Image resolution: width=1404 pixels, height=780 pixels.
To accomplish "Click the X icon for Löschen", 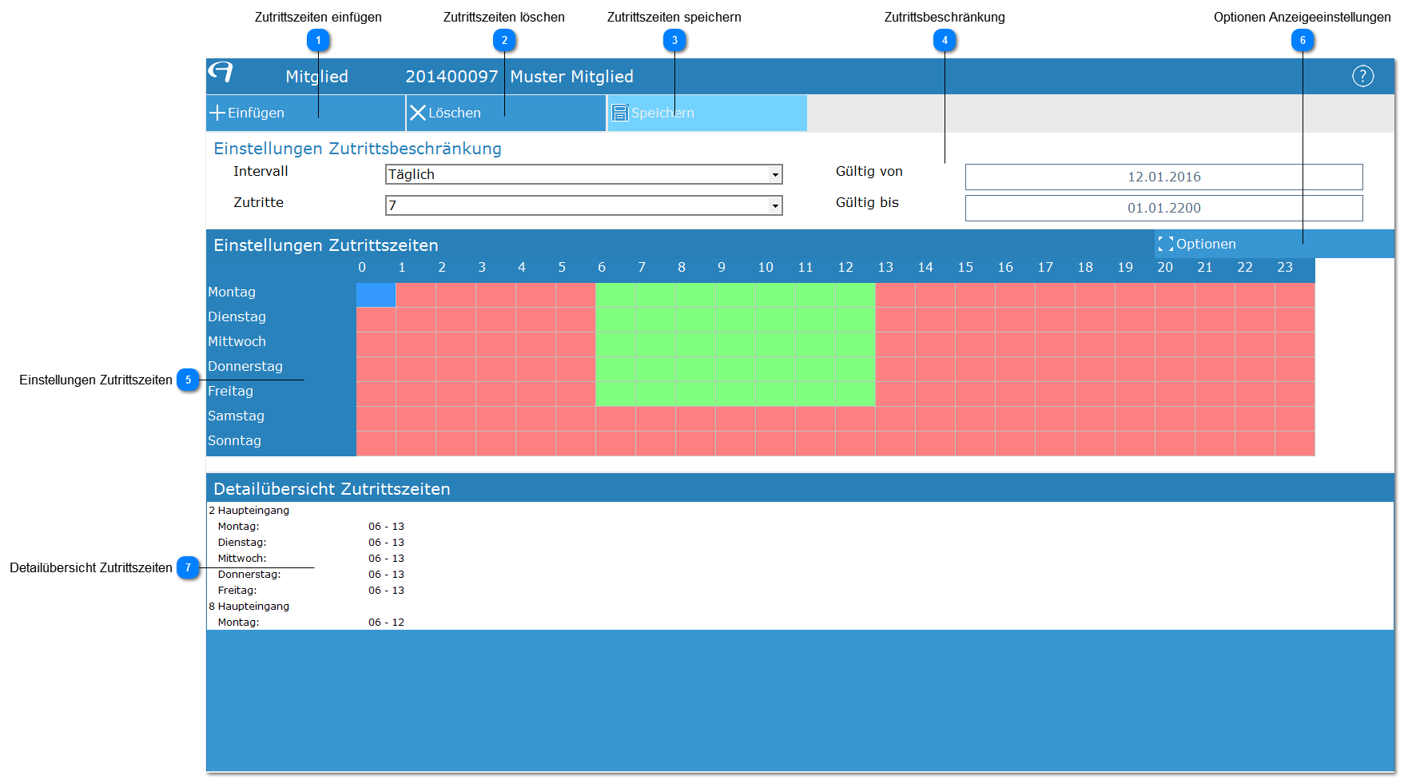I will click(418, 113).
